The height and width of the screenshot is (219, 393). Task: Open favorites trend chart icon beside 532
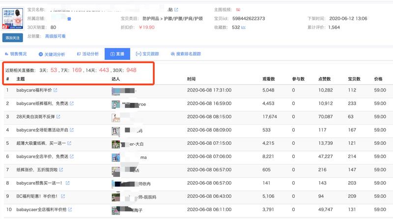(243, 28)
